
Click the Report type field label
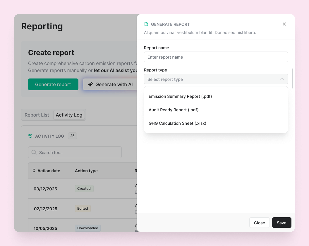tap(155, 70)
